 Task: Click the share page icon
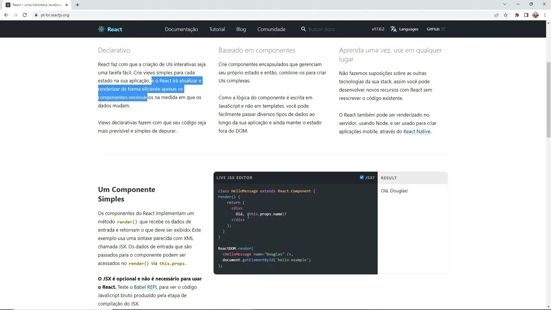click(x=496, y=15)
